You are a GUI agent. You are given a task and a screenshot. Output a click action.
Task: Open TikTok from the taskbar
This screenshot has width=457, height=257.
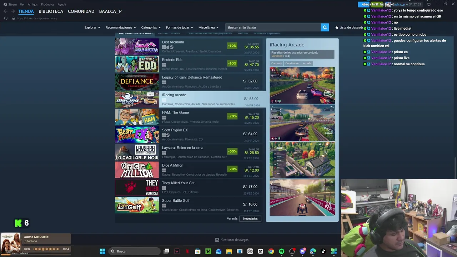pos(323,251)
